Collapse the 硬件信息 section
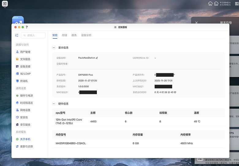 (54, 104)
